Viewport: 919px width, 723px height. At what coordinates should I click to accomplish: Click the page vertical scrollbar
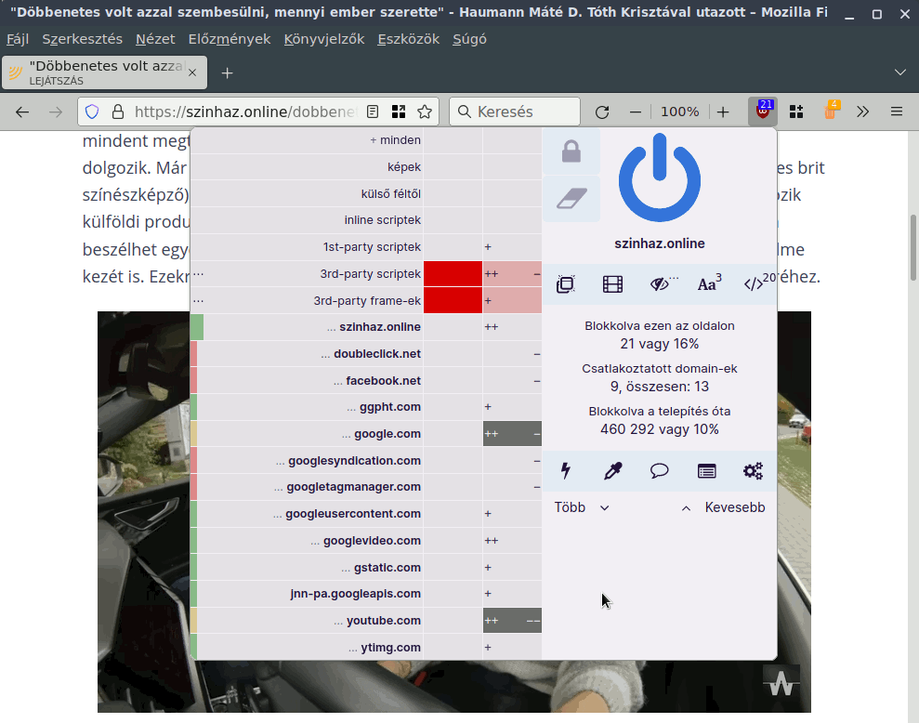912,247
